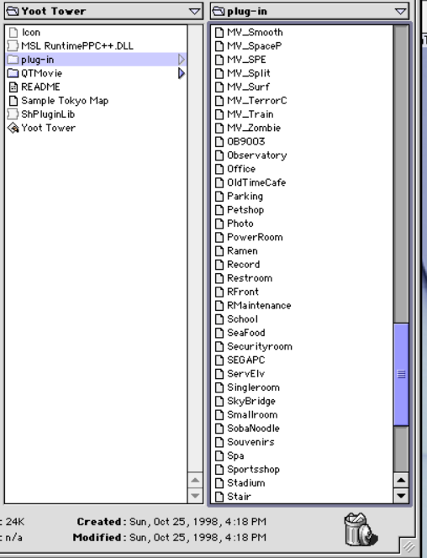The width and height of the screenshot is (427, 558).
Task: Click the window resize grip corner
Action: pyautogui.click(x=409, y=546)
